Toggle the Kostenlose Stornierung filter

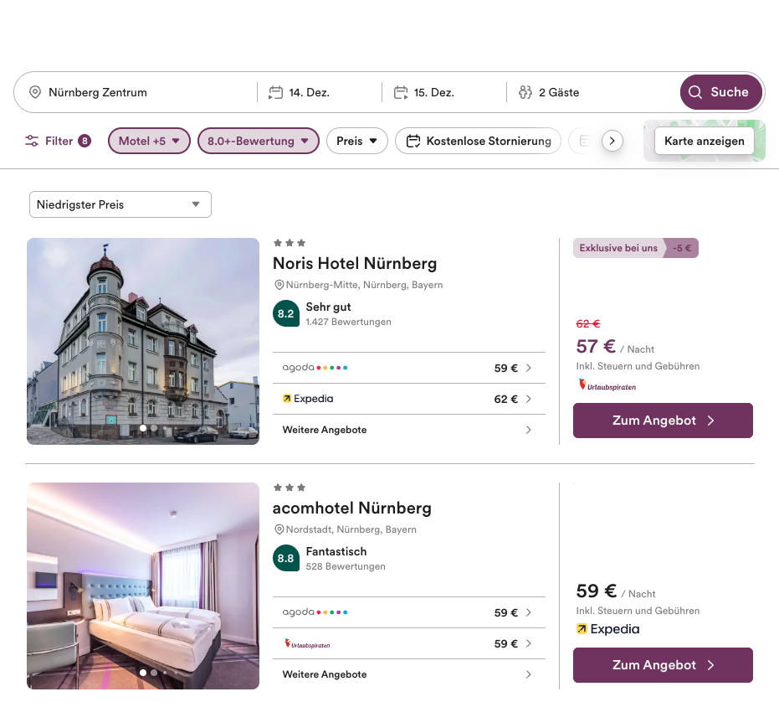click(x=478, y=141)
